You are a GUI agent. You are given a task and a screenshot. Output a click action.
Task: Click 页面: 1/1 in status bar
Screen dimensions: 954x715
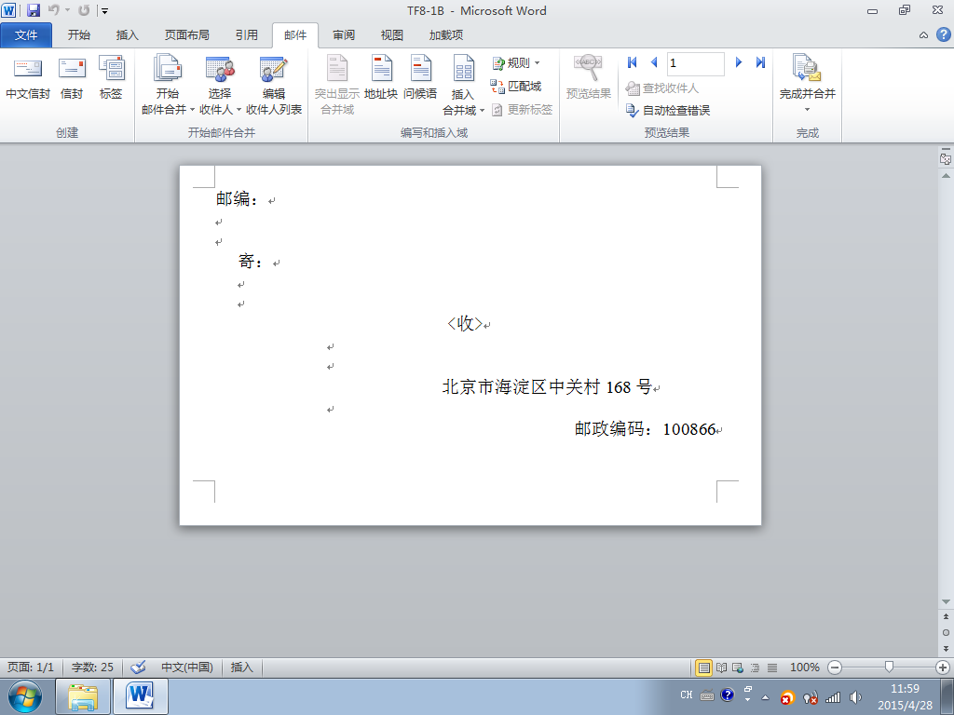(31, 667)
